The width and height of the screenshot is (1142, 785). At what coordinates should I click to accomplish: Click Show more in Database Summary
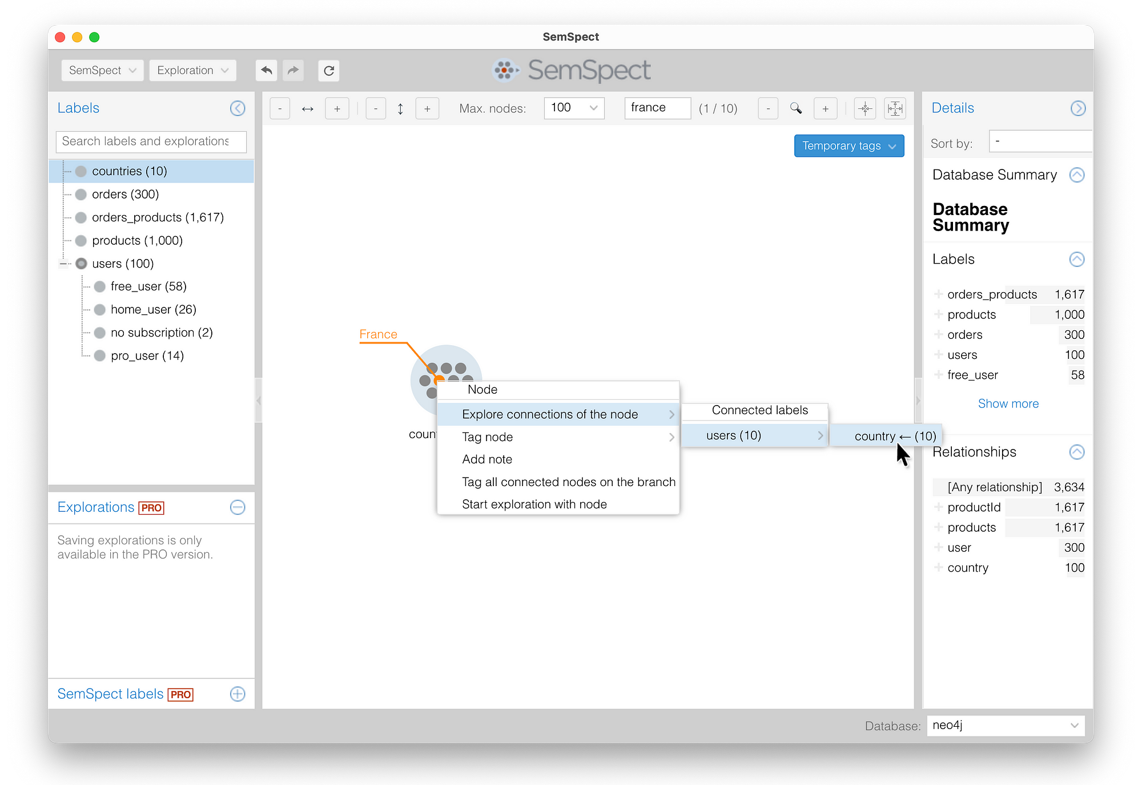(1007, 403)
